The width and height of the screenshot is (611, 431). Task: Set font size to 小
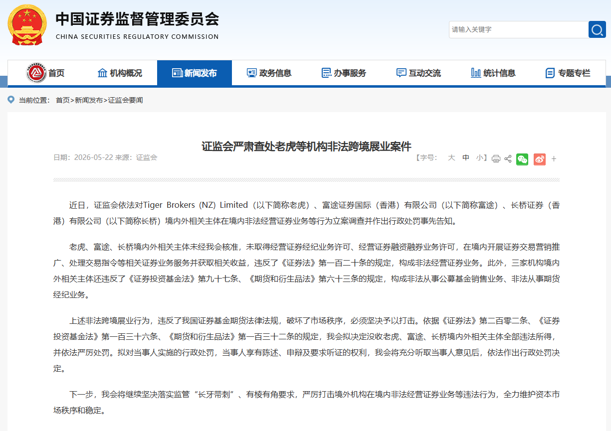[x=479, y=157]
